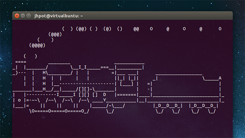Click the column of H characters on the locomotive

pos(44,81)
